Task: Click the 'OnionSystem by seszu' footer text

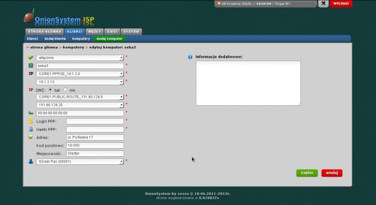Action: 167,194
